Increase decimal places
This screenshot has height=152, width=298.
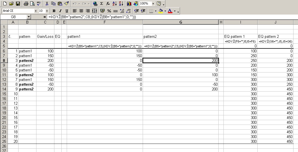[x=122, y=11]
